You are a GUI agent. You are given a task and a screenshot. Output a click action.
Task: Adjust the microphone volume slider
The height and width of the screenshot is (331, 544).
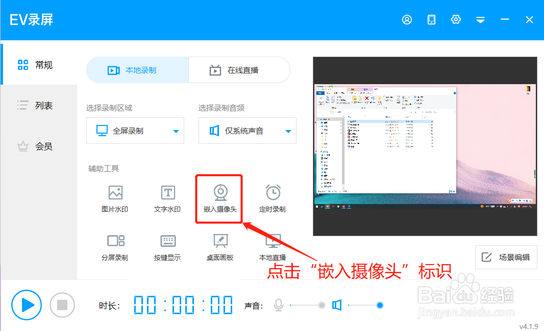pyautogui.click(x=307, y=305)
